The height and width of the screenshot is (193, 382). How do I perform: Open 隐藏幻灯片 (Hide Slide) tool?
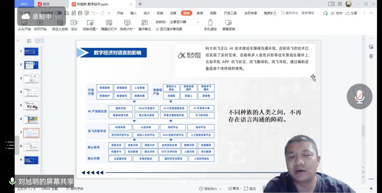(x=109, y=23)
